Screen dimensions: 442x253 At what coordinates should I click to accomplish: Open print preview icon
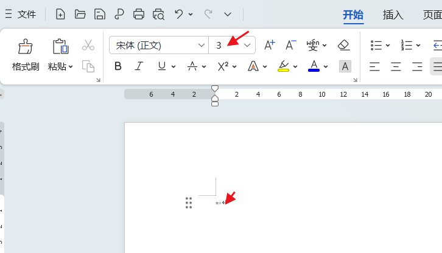coord(158,15)
